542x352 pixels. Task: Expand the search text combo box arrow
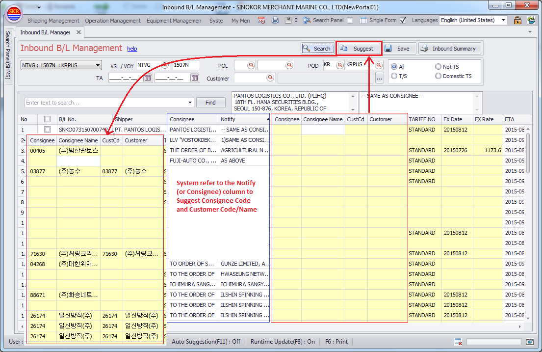tap(190, 103)
